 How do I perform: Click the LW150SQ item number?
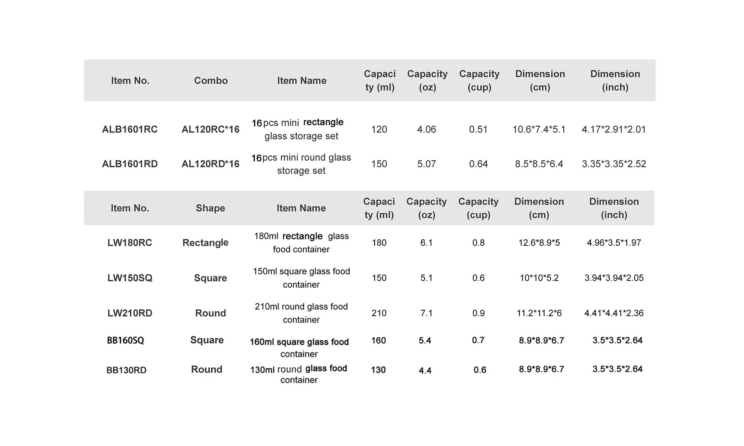coord(130,278)
